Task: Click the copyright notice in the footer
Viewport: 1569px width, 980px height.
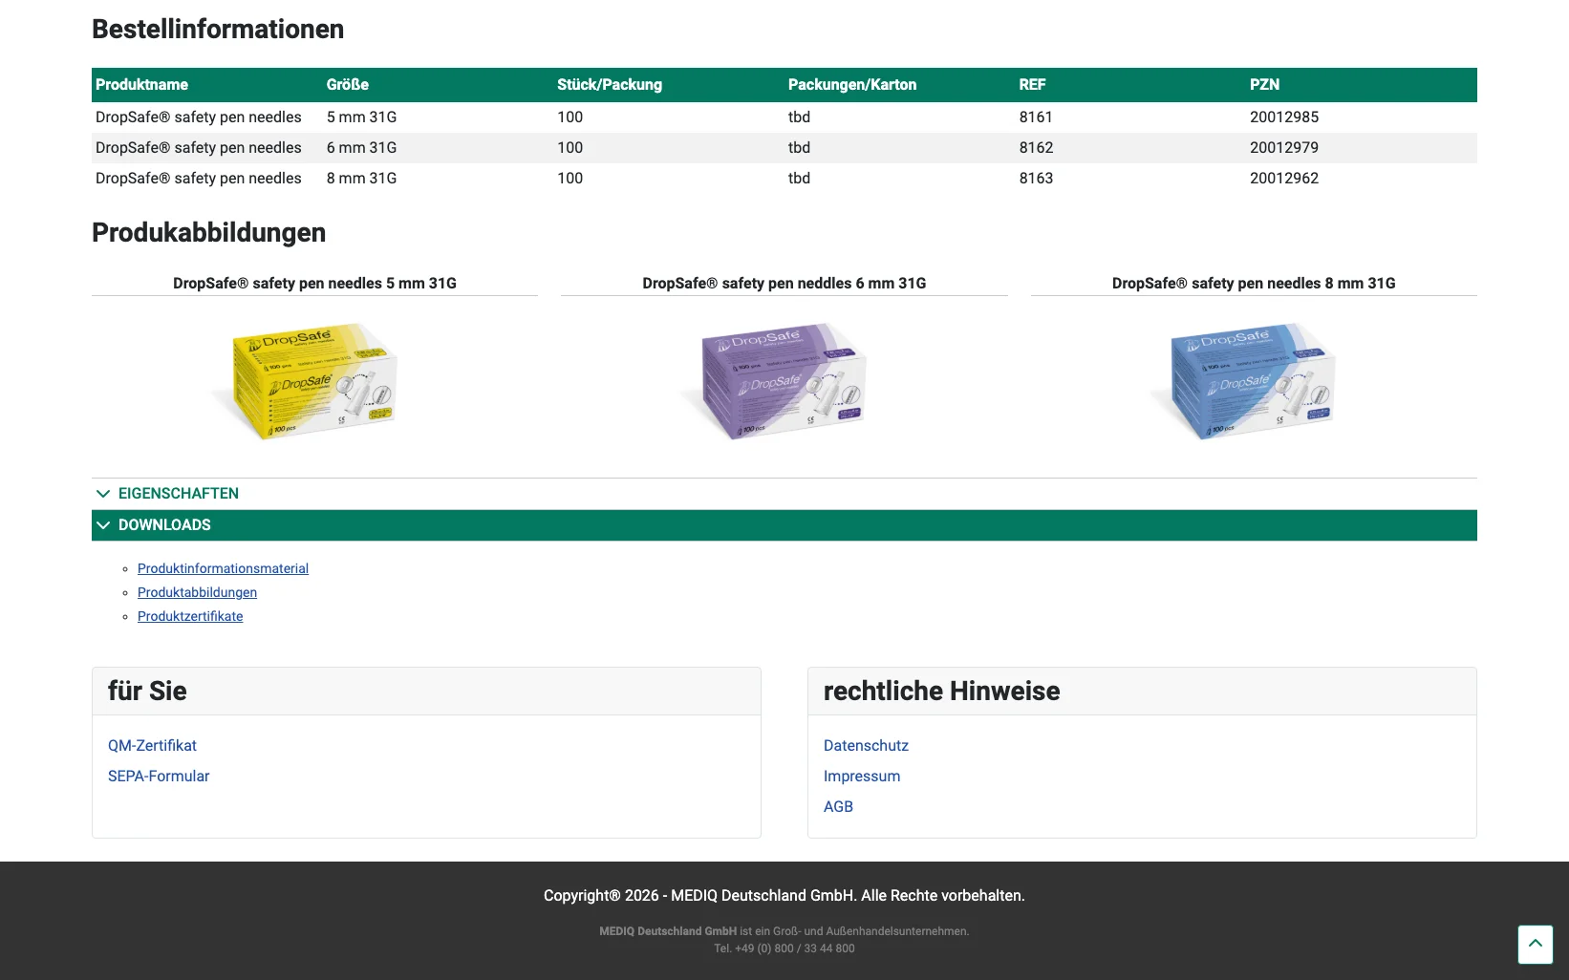Action: (784, 895)
